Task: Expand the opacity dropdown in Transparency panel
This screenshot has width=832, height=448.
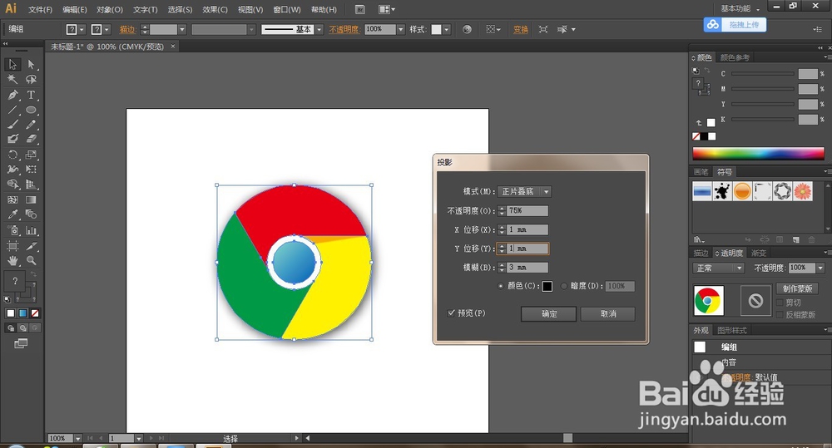Action: tap(820, 268)
